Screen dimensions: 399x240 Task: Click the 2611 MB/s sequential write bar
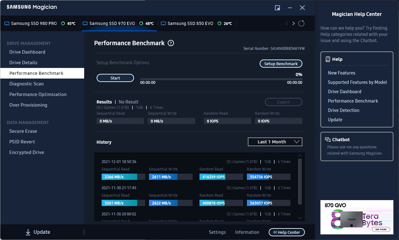(x=171, y=177)
